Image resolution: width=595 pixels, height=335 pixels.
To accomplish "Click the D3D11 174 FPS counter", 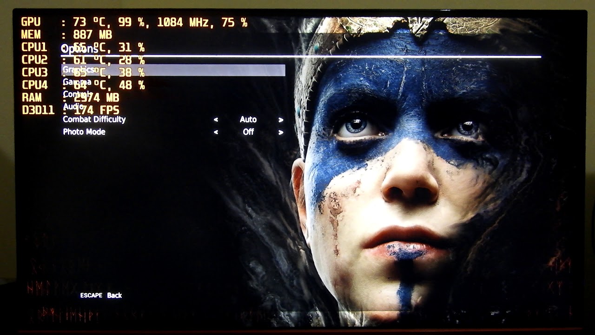I will (70, 110).
